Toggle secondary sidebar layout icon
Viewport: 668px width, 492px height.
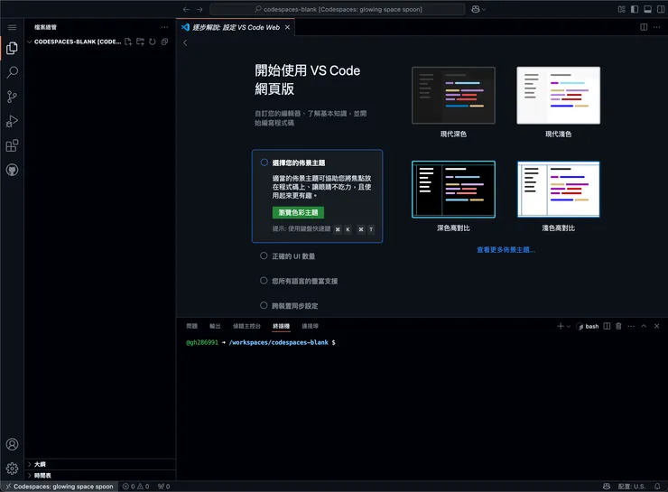[x=661, y=9]
